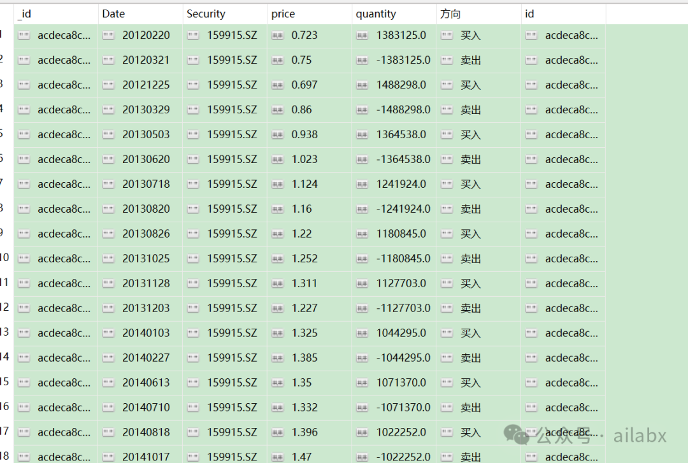Select quantity value -1488298.0

point(403,110)
